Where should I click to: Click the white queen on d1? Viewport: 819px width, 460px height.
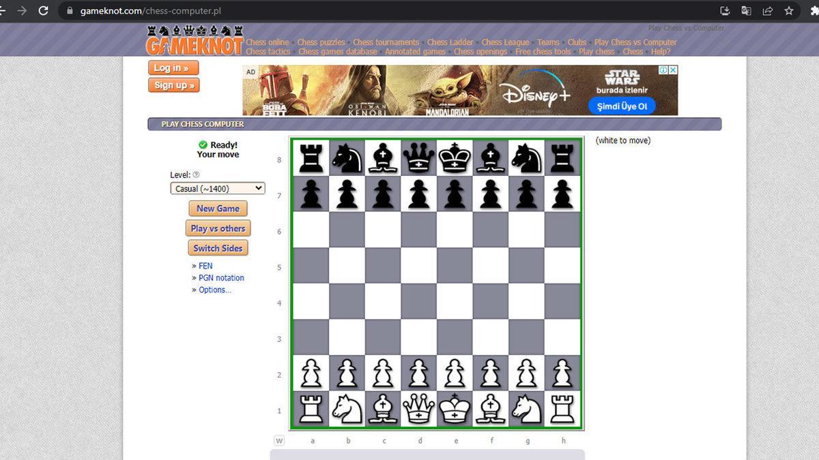(x=419, y=410)
